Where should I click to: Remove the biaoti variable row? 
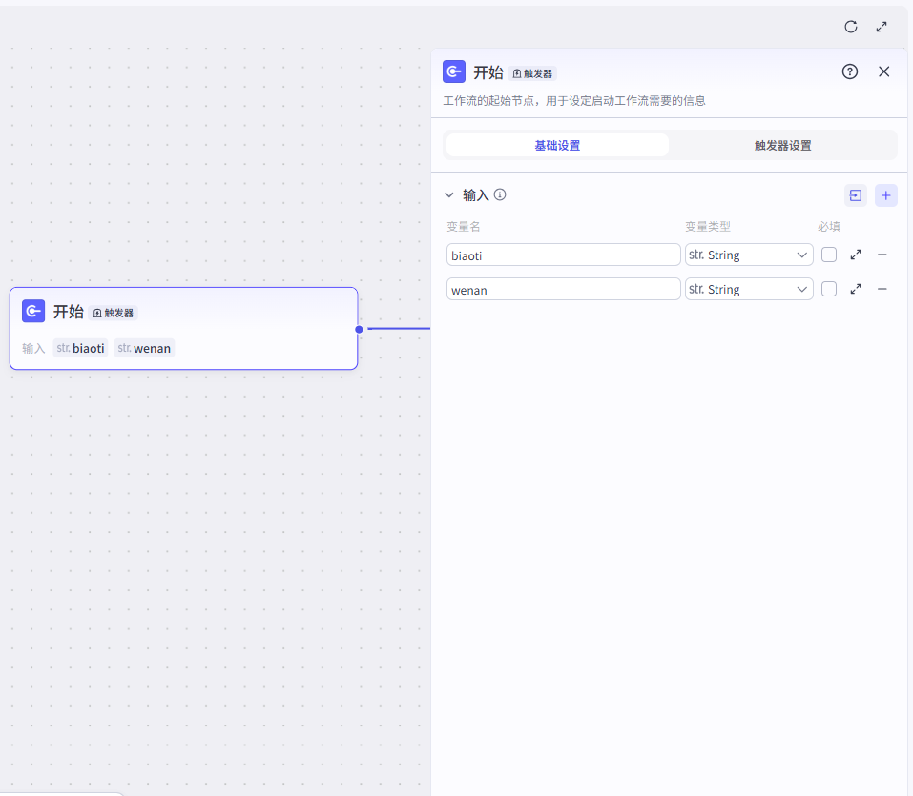click(x=882, y=255)
